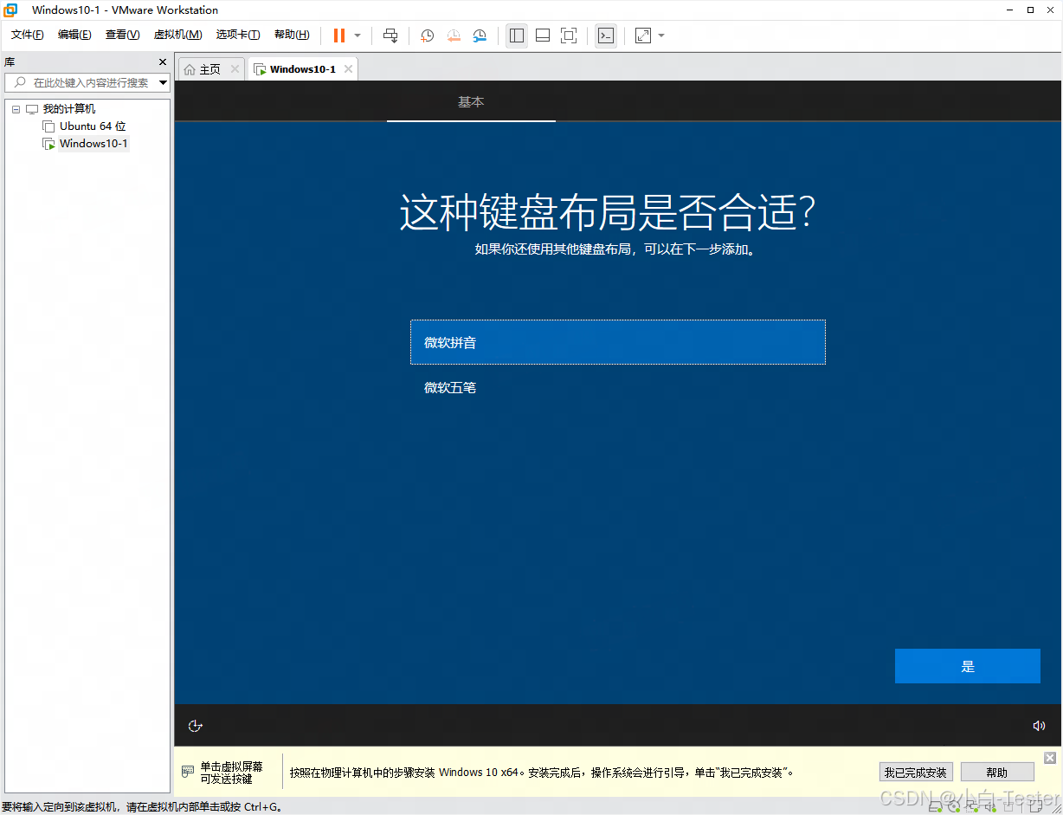Toggle the thumbnail bar view button
Screen dimensions: 1063x815
(x=543, y=36)
